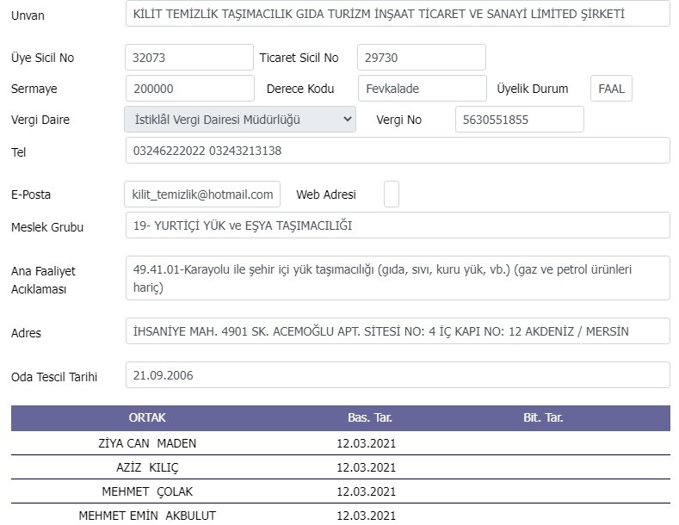Click the Web Adresi label

pos(326,195)
